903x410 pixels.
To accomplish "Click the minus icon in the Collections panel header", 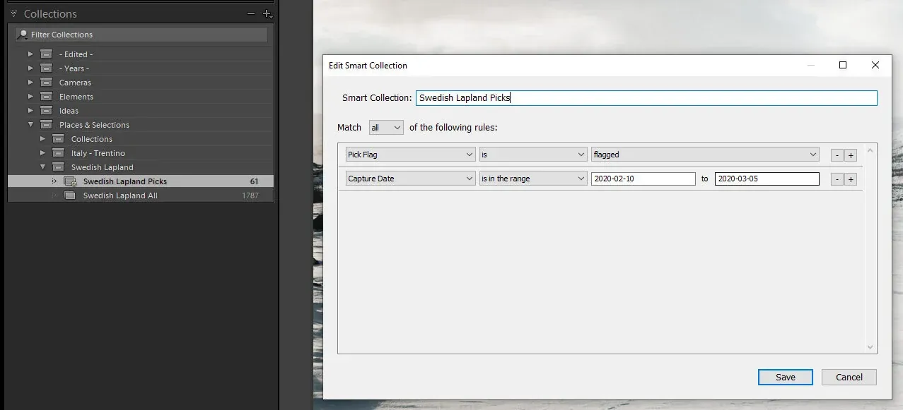I will point(251,13).
